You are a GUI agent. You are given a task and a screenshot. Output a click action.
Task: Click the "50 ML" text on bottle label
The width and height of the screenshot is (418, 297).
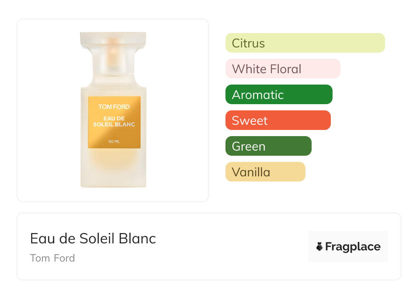click(114, 142)
